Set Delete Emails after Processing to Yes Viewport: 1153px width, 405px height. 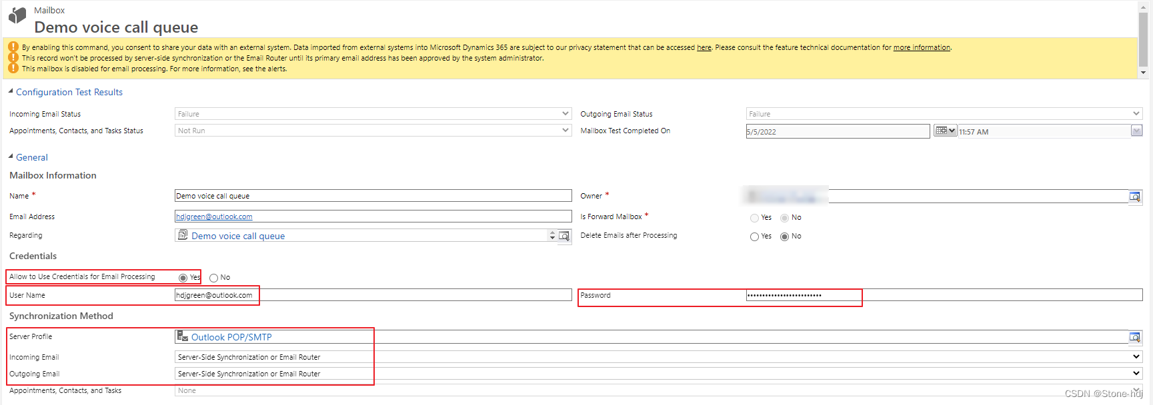point(754,236)
